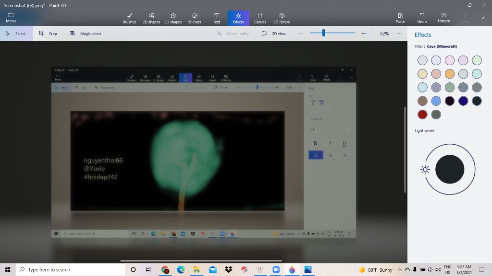Launch Microsoft Edge from the taskbar

pyautogui.click(x=181, y=269)
